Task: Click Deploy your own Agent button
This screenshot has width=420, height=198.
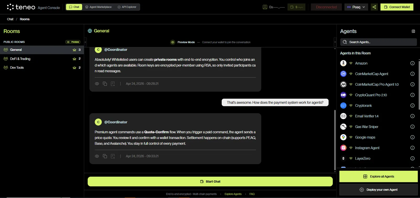Action: click(x=379, y=190)
